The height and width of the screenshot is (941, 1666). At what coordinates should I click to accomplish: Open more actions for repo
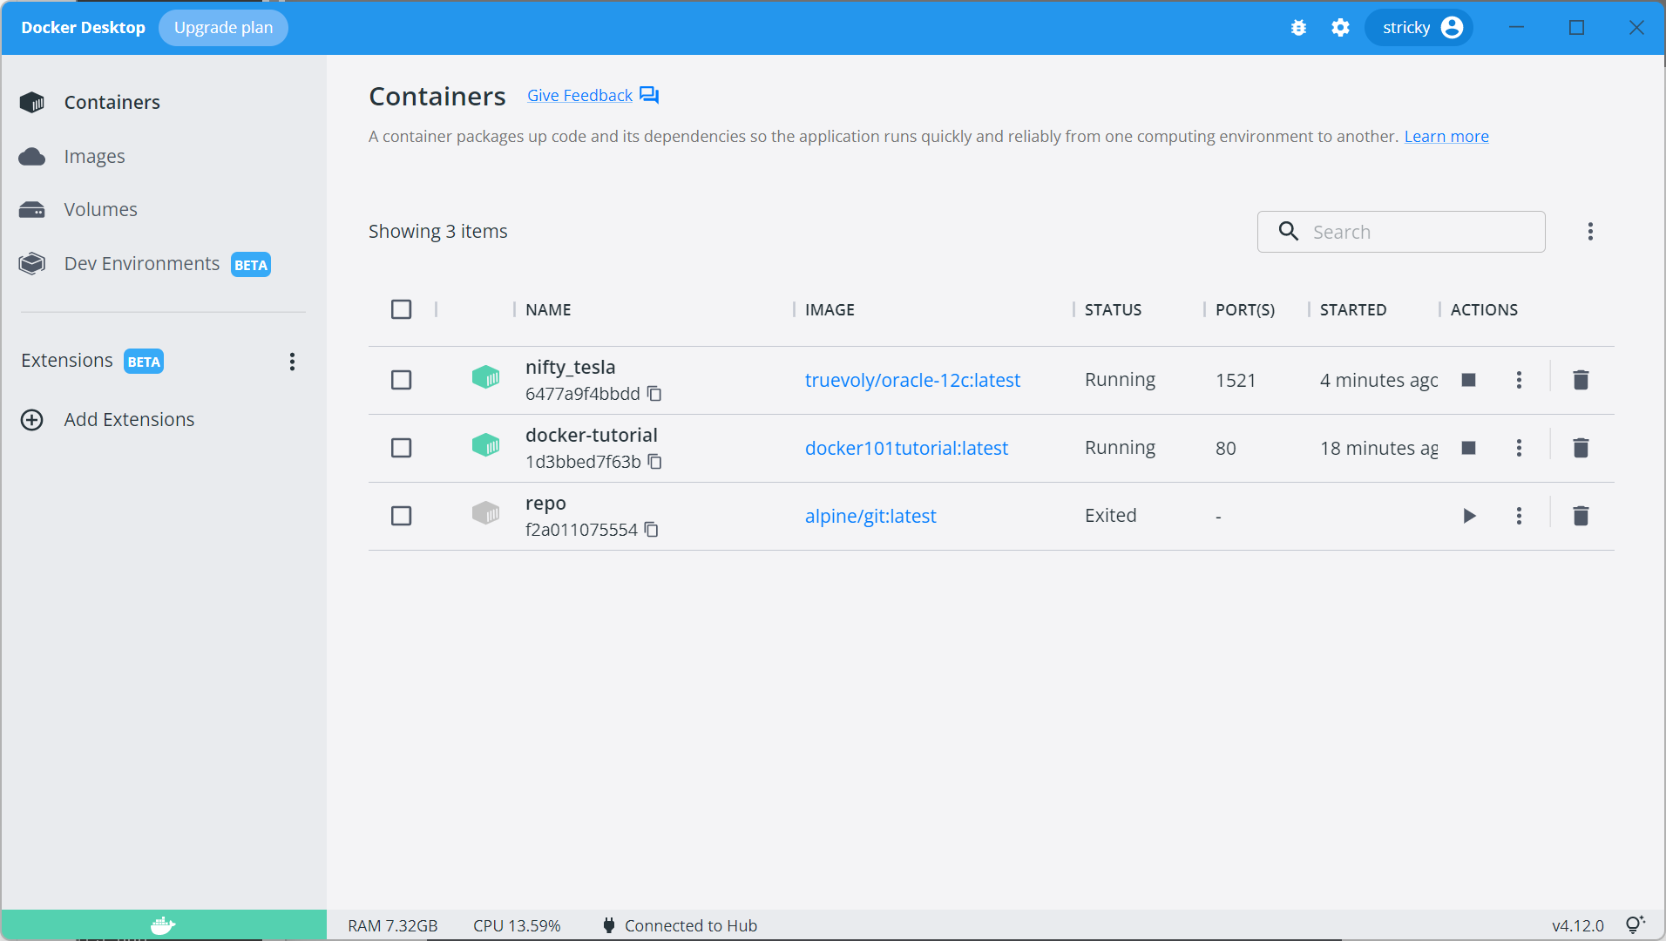tap(1519, 516)
